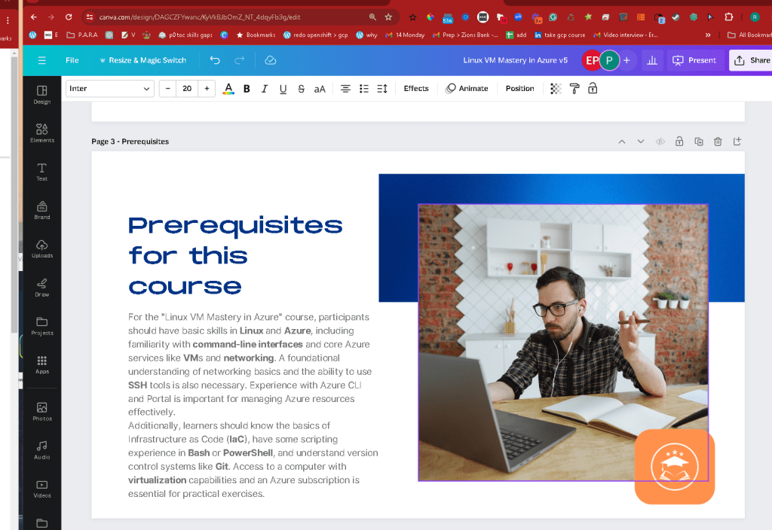Change text alignment
Viewport: 772px width, 530px height.
(x=345, y=89)
